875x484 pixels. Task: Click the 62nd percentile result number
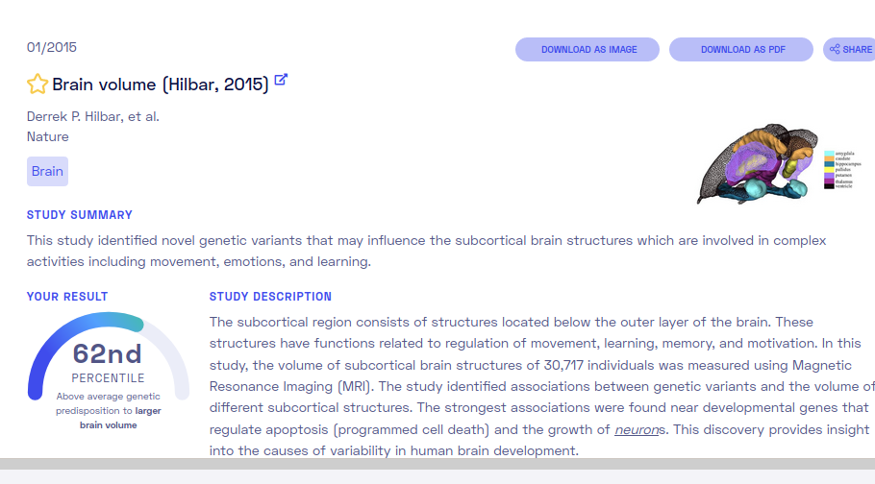pos(108,353)
